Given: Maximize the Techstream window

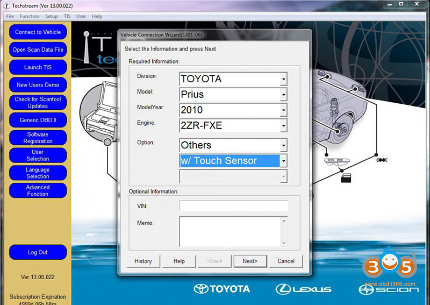Looking at the screenshot, I should point(401,4).
